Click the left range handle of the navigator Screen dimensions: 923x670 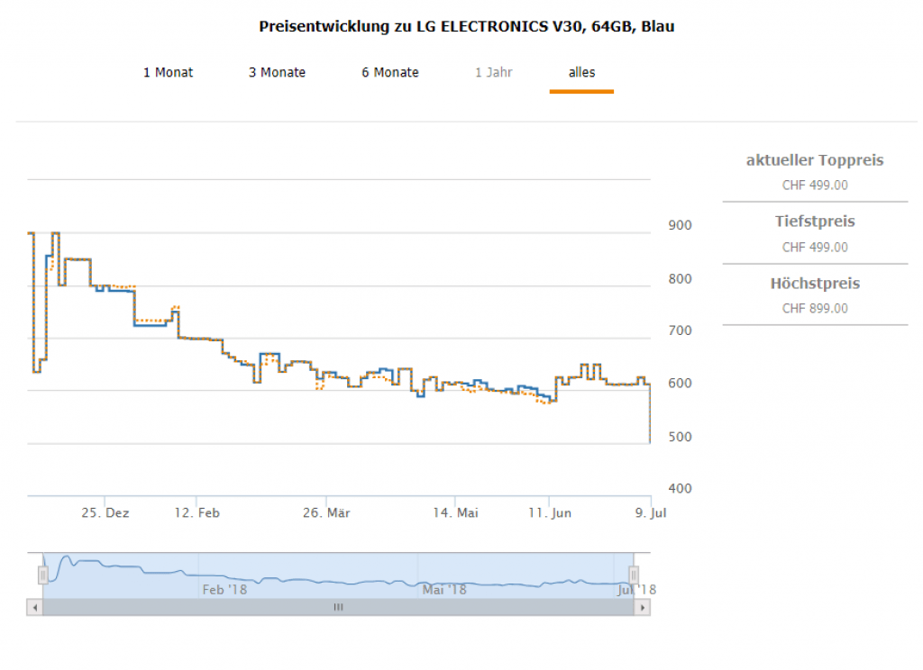point(42,575)
